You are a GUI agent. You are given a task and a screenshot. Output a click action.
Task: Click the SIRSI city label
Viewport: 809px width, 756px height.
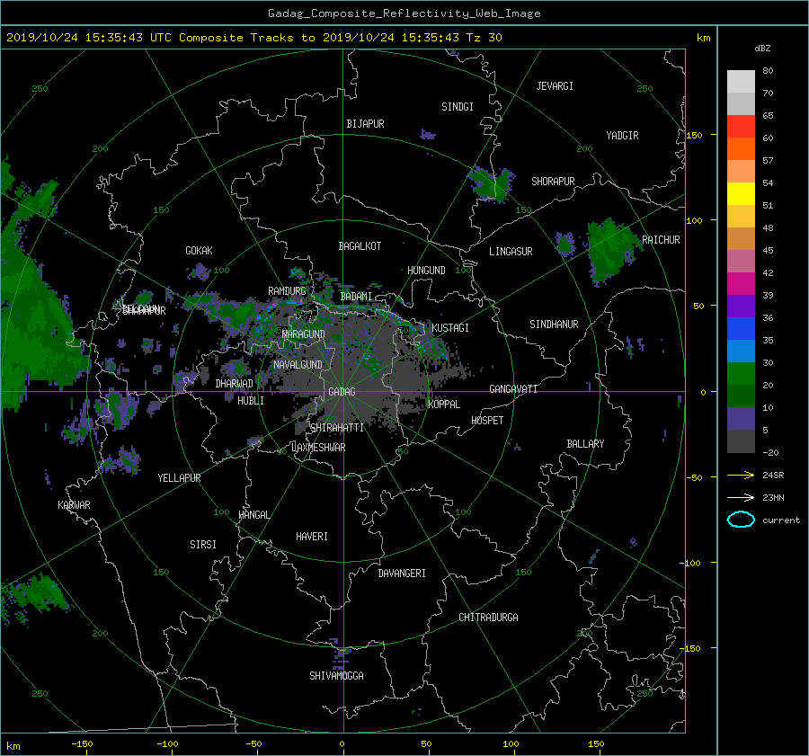[203, 545]
